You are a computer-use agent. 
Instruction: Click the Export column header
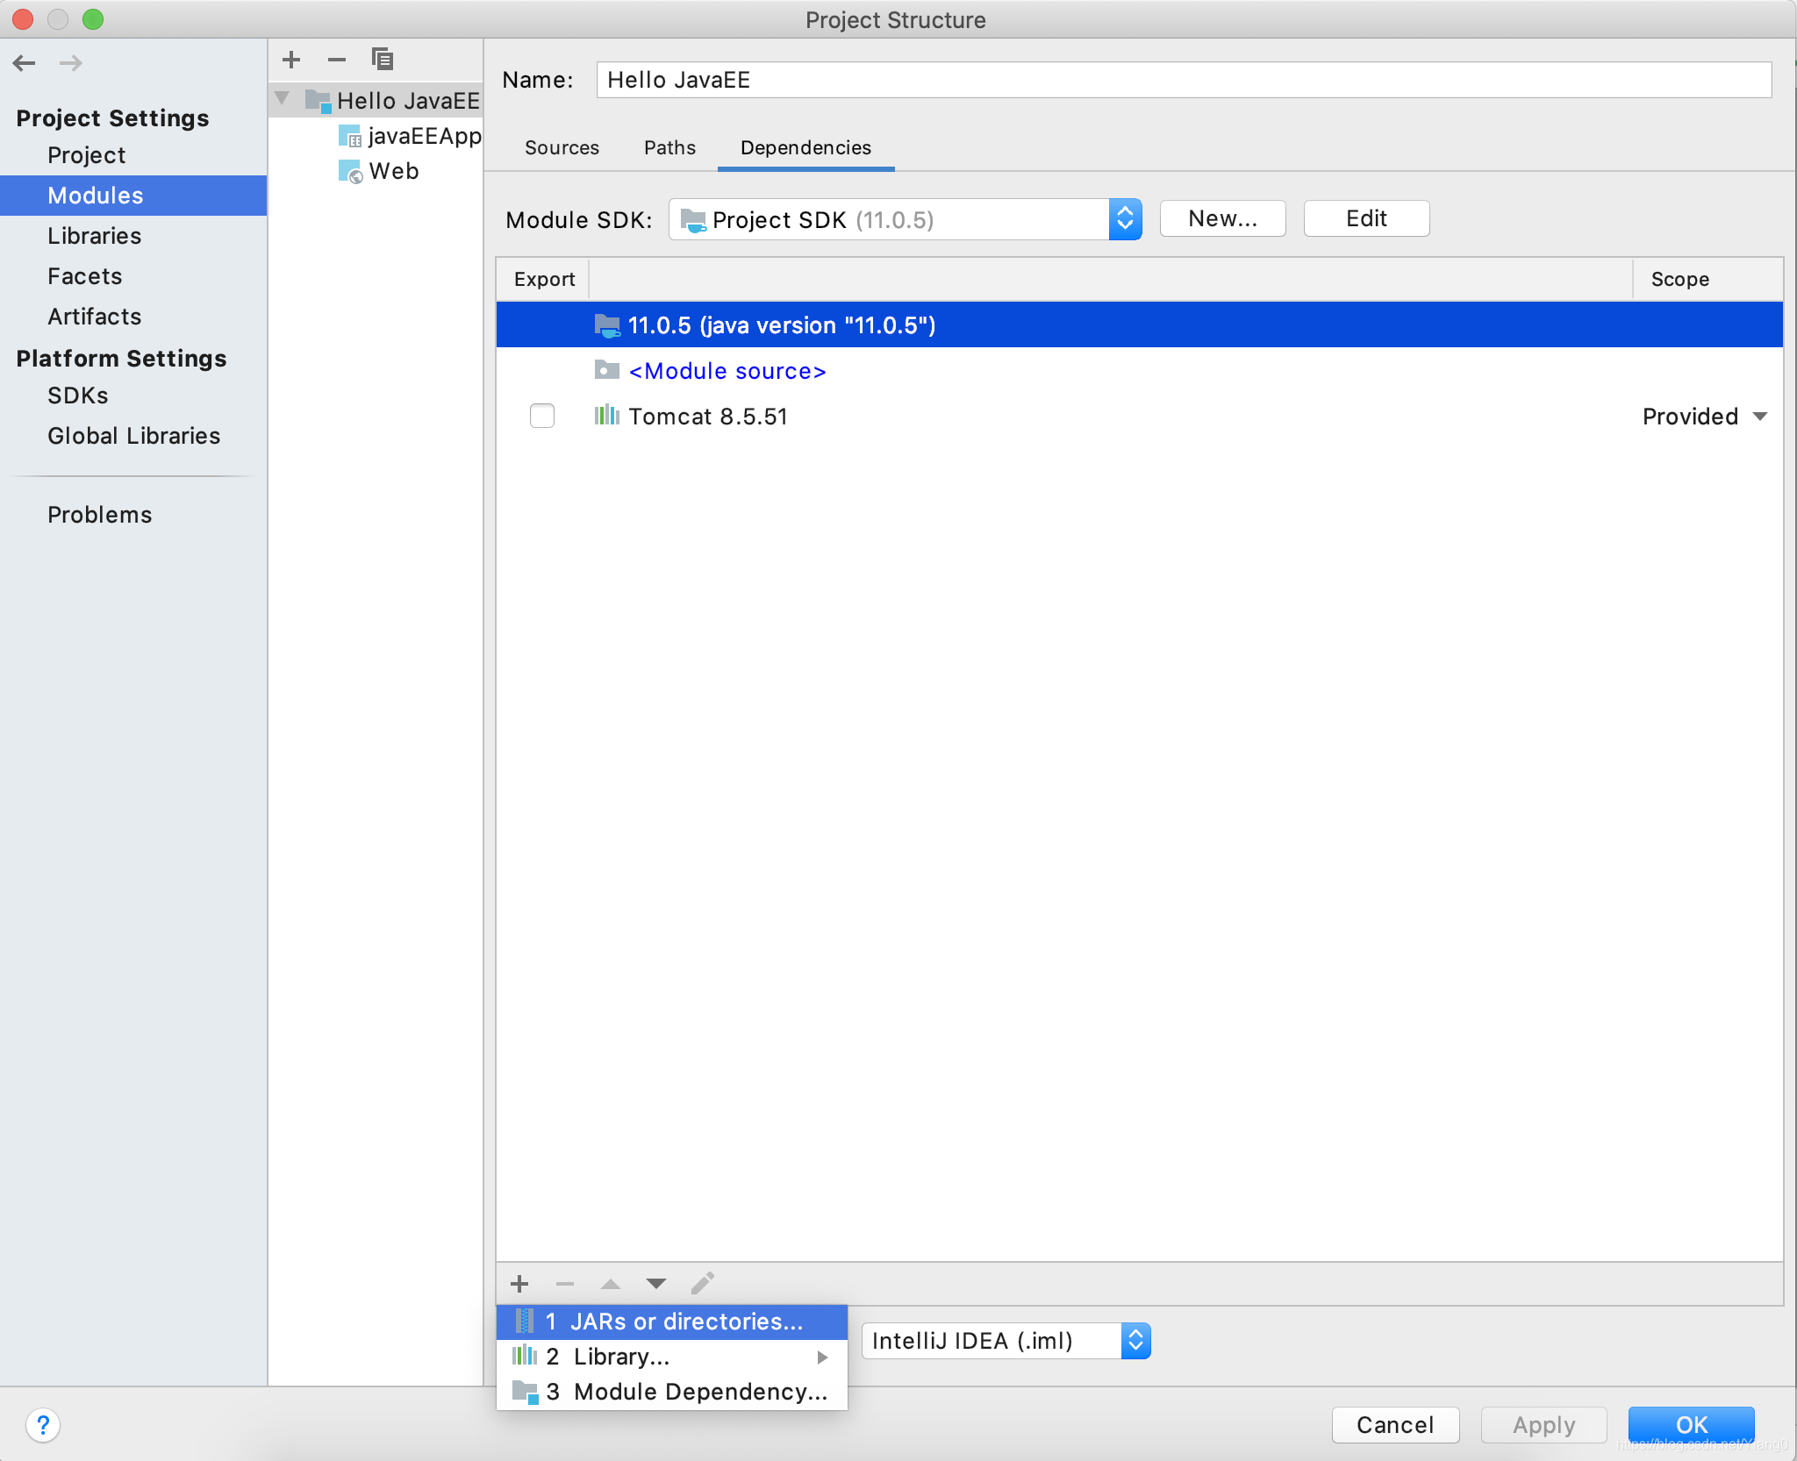point(544,279)
